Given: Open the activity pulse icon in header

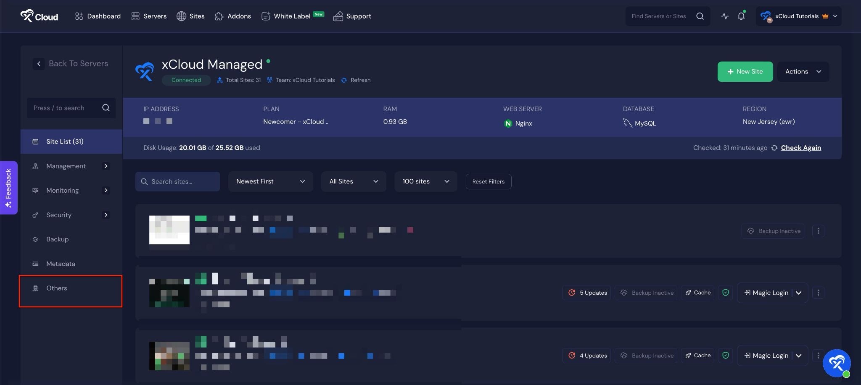Looking at the screenshot, I should tap(725, 16).
